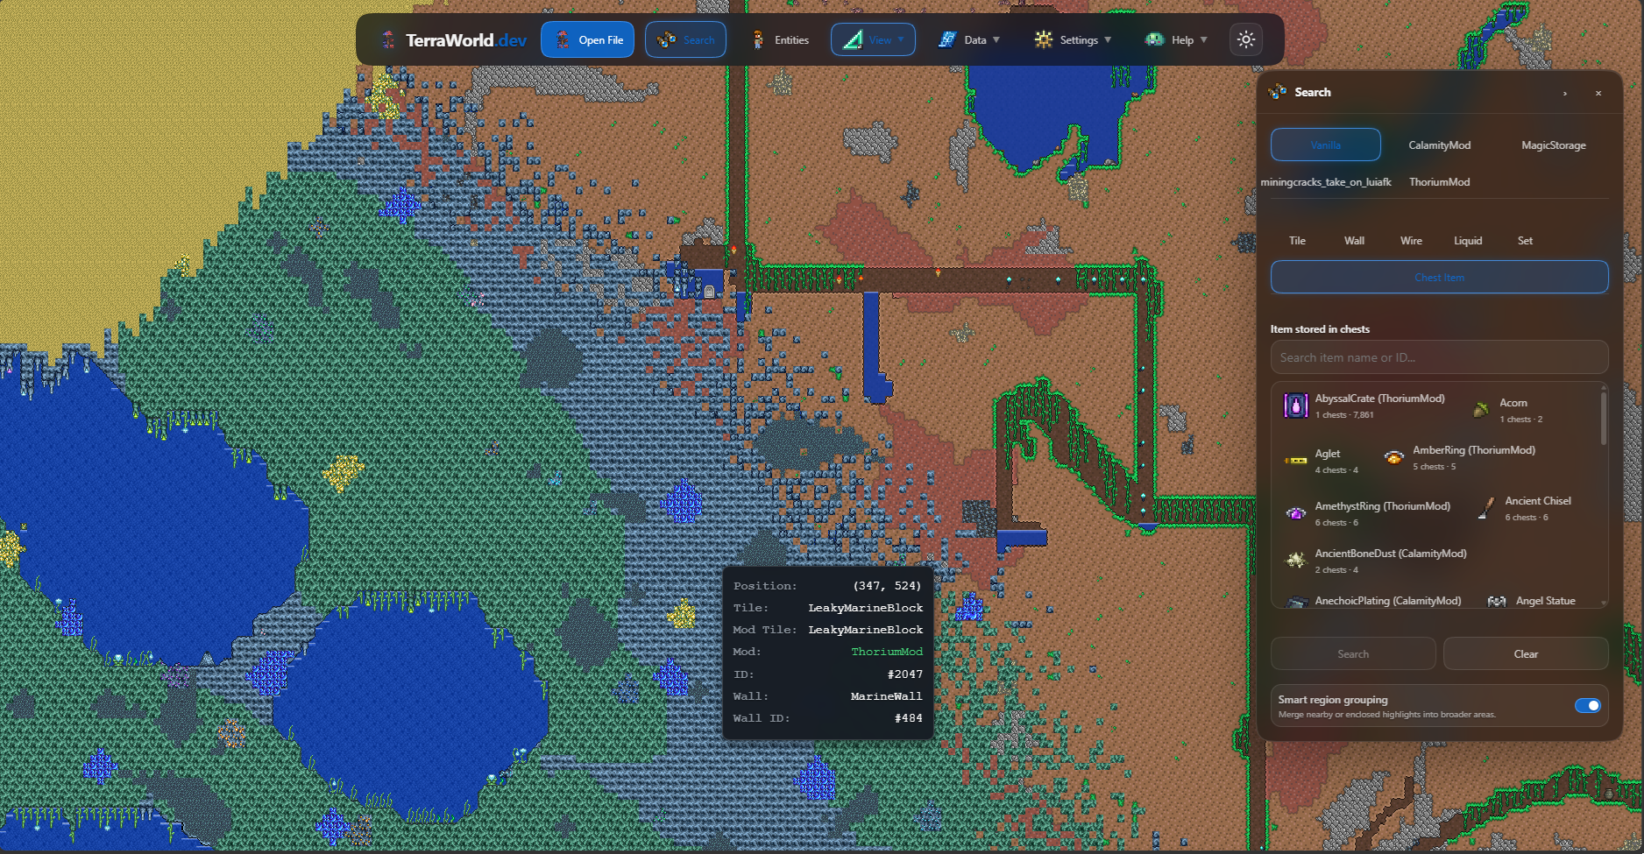Open the Entities panel
The width and height of the screenshot is (1644, 854).
click(780, 39)
